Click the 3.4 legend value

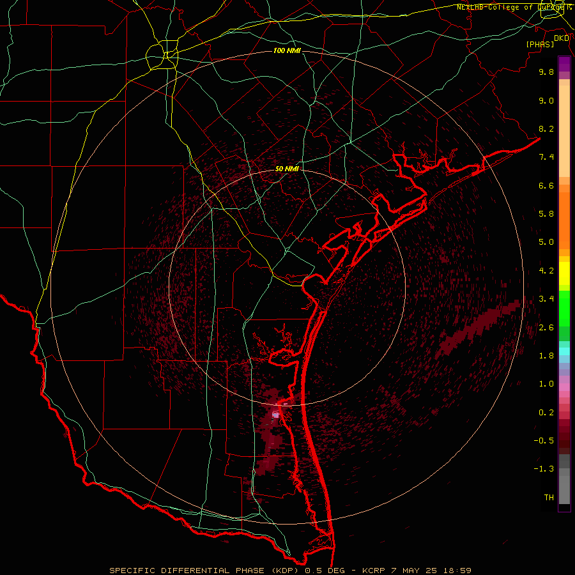pos(546,299)
